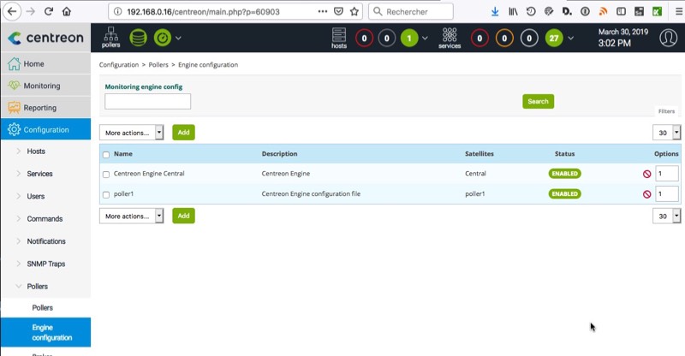Expand the Hosts submenu in sidebar

pos(36,151)
